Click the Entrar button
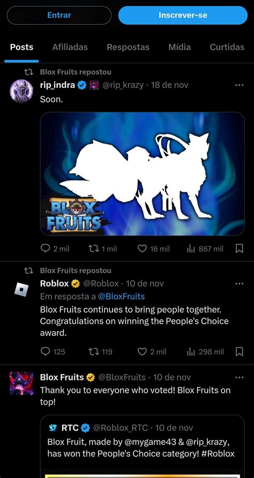254x478 pixels. tap(59, 15)
